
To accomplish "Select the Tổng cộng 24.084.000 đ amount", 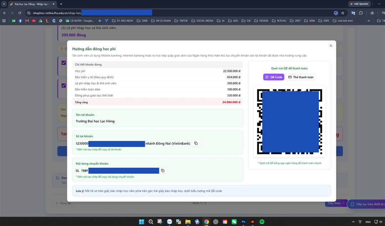I will pyautogui.click(x=231, y=102).
